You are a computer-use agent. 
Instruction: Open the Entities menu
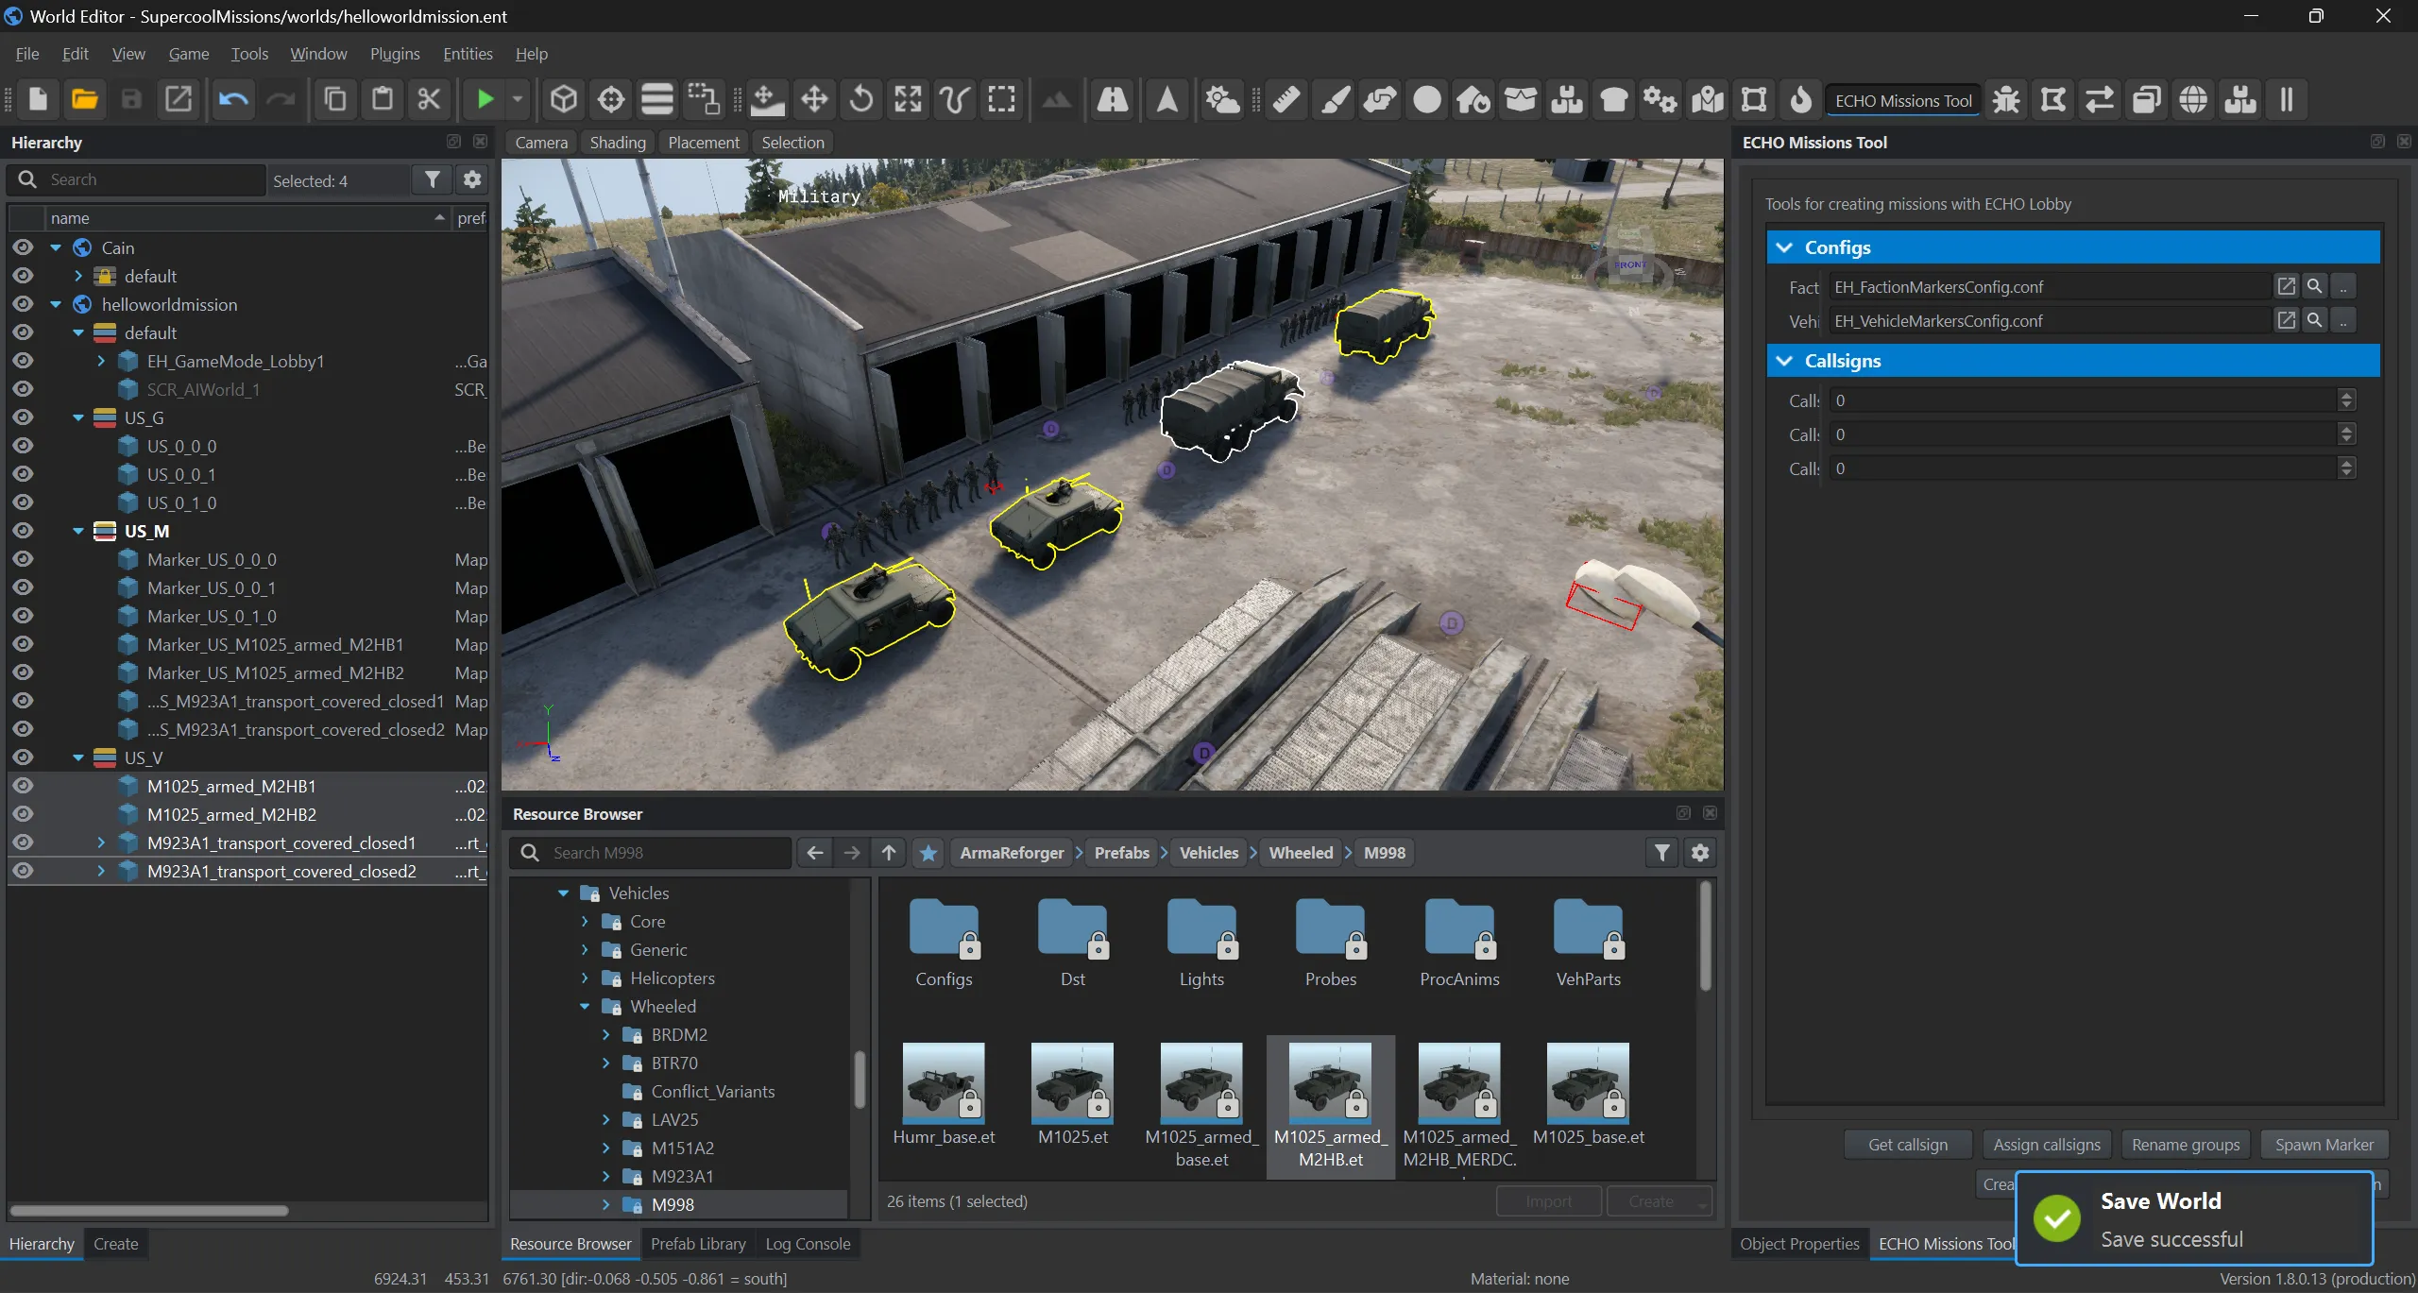coord(468,54)
